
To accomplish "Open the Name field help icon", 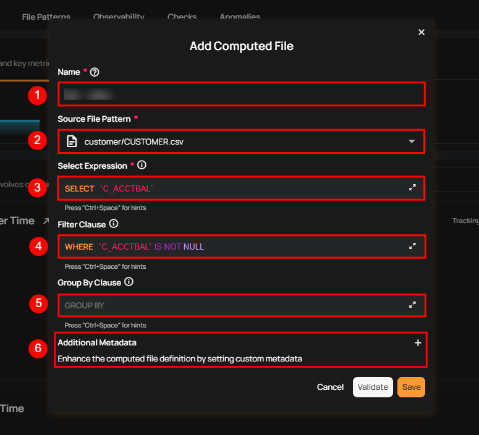I will pos(95,72).
